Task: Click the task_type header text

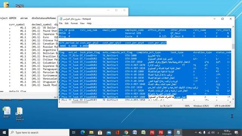Action: [x=177, y=53]
